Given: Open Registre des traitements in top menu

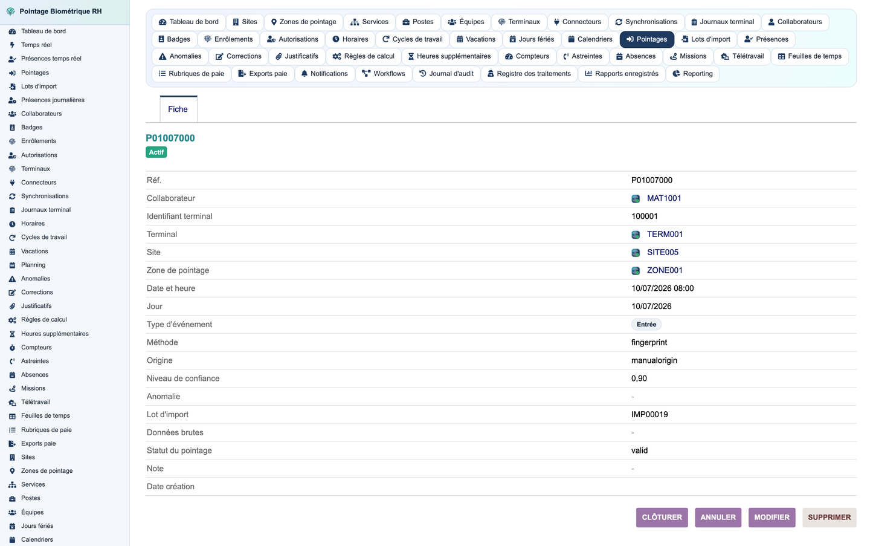Looking at the screenshot, I should (529, 74).
